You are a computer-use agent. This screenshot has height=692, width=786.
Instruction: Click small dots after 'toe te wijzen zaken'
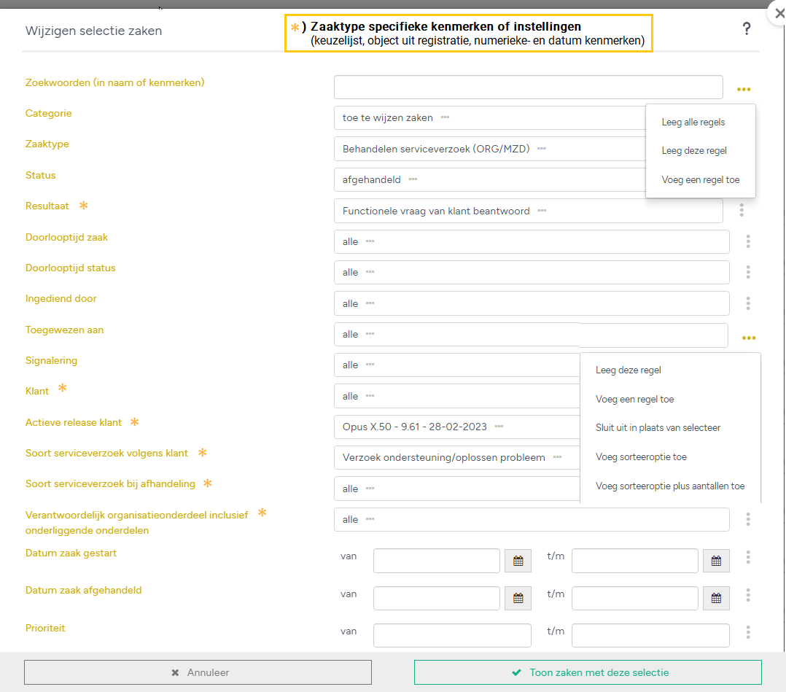click(x=445, y=117)
